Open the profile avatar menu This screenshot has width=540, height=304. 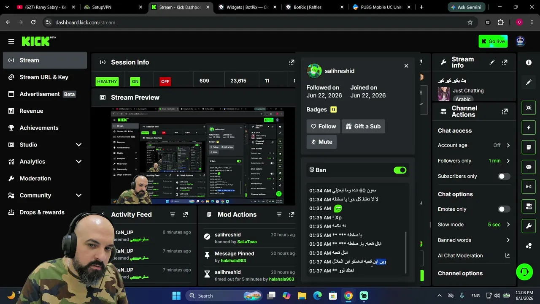tap(520, 41)
